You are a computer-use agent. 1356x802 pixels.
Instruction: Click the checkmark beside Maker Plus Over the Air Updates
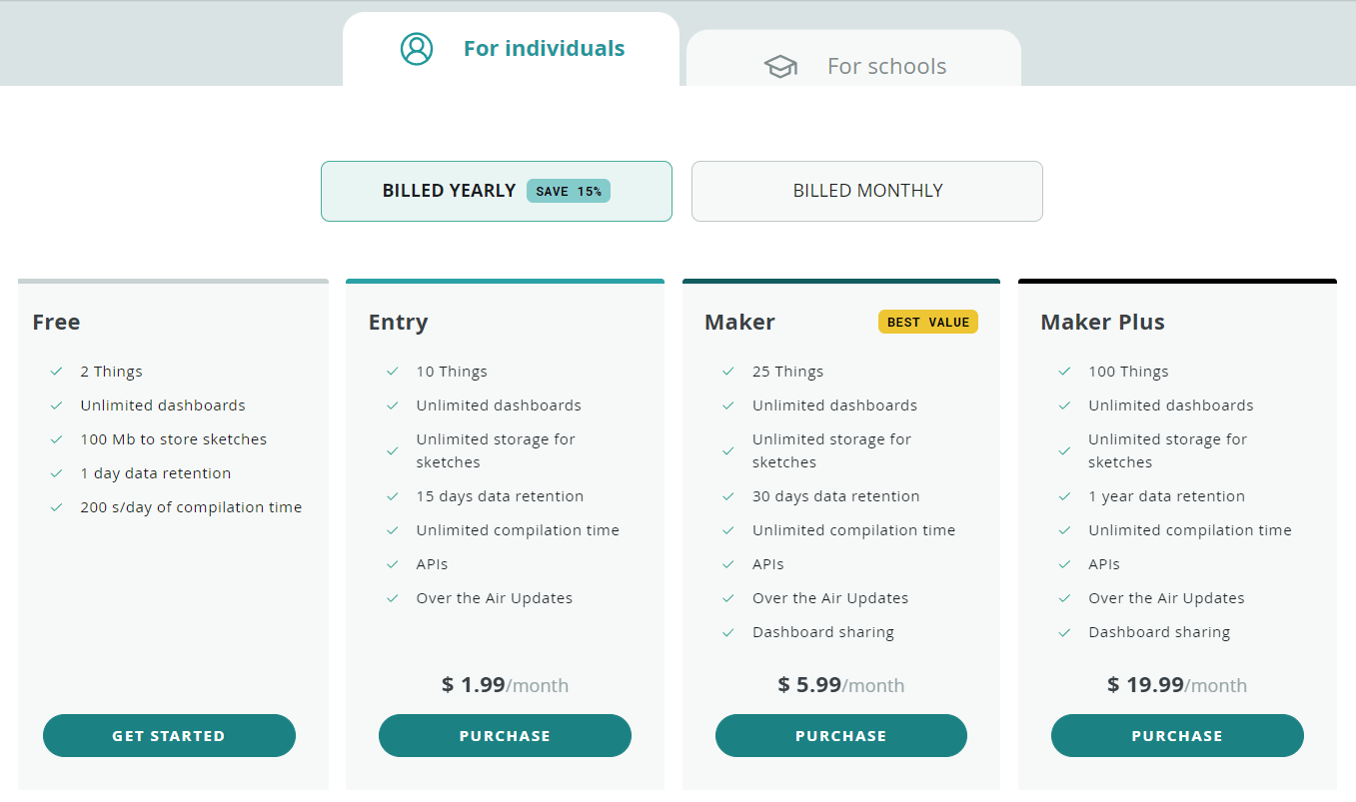[1065, 598]
